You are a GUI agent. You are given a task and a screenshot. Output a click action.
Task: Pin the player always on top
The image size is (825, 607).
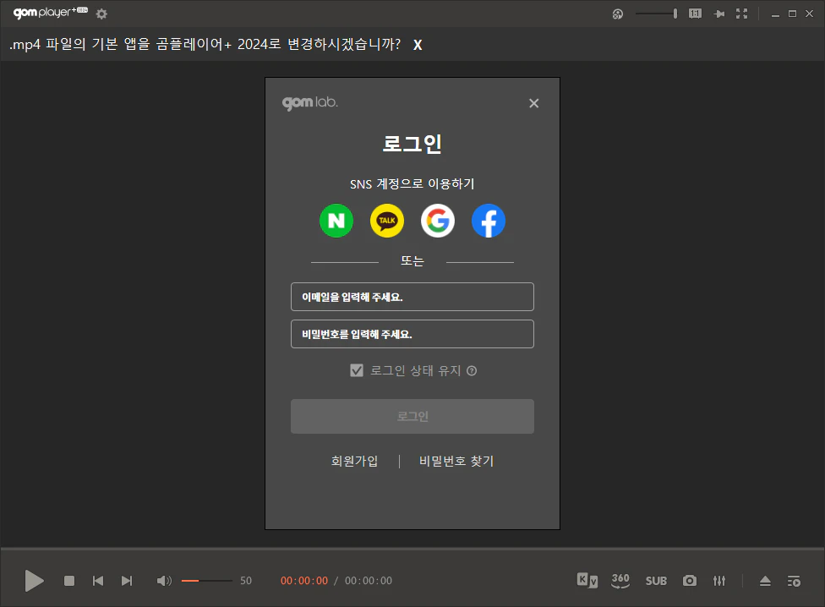tap(718, 14)
